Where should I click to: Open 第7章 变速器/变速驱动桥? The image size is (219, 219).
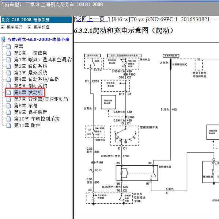[x=41, y=99]
